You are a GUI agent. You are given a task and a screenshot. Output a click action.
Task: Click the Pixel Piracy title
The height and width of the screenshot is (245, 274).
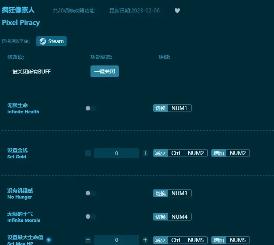(21, 23)
